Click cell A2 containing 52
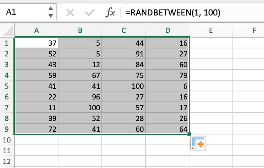Screen dimensions: 264x168 [36, 54]
